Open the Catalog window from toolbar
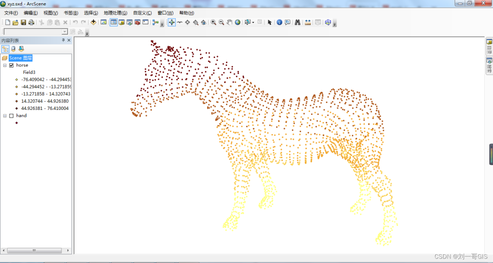This screenshot has width=493, height=263. pos(122,22)
